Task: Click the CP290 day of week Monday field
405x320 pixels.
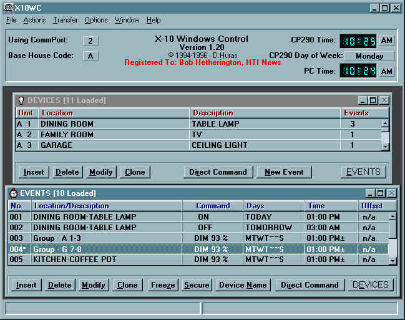Action: point(369,56)
